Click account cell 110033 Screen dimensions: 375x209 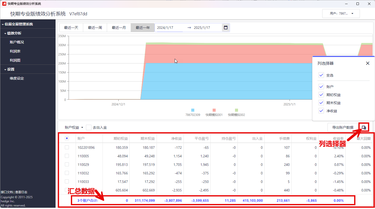83,182
